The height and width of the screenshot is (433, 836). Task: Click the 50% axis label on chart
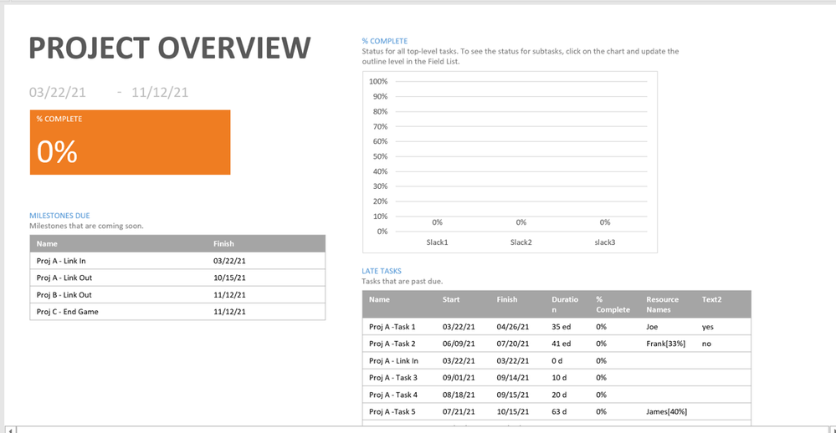click(380, 156)
